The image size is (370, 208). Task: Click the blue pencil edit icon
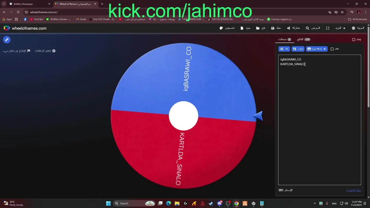point(7,40)
